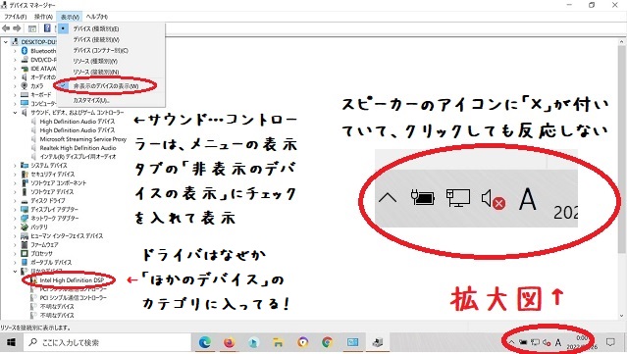Choose デバイス (接続別) menu item
This screenshot has width=627, height=354.
(x=96, y=39)
